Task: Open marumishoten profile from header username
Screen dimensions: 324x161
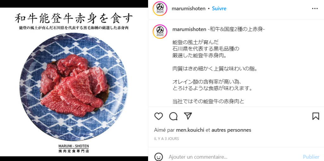Action: point(189,9)
